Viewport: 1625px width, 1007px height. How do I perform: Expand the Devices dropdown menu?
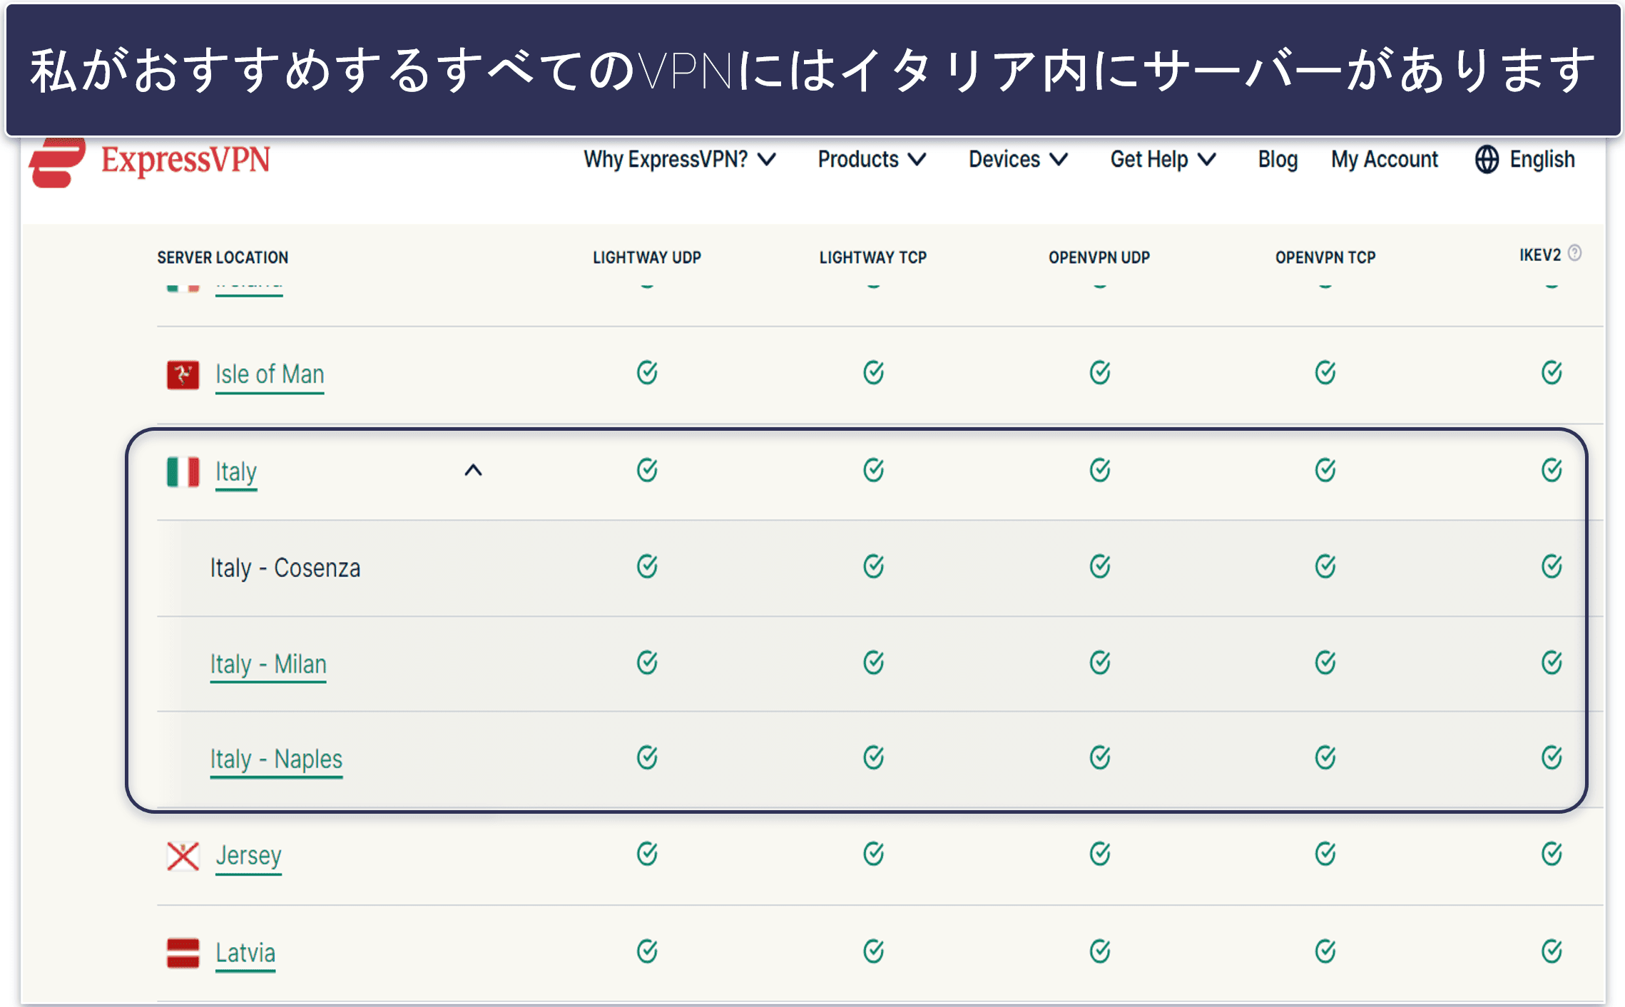coord(1018,160)
